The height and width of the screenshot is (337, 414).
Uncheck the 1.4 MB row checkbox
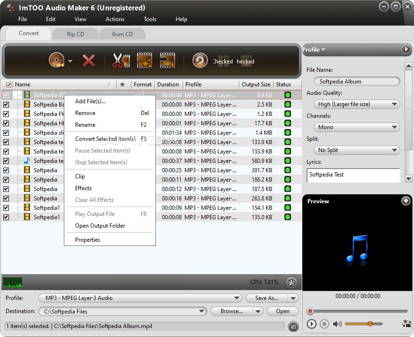[6, 133]
